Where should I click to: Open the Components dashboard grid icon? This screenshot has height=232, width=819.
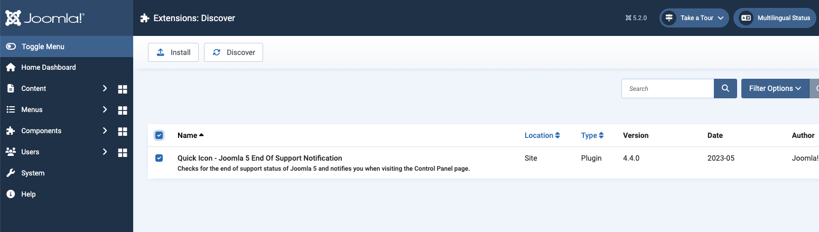(123, 131)
